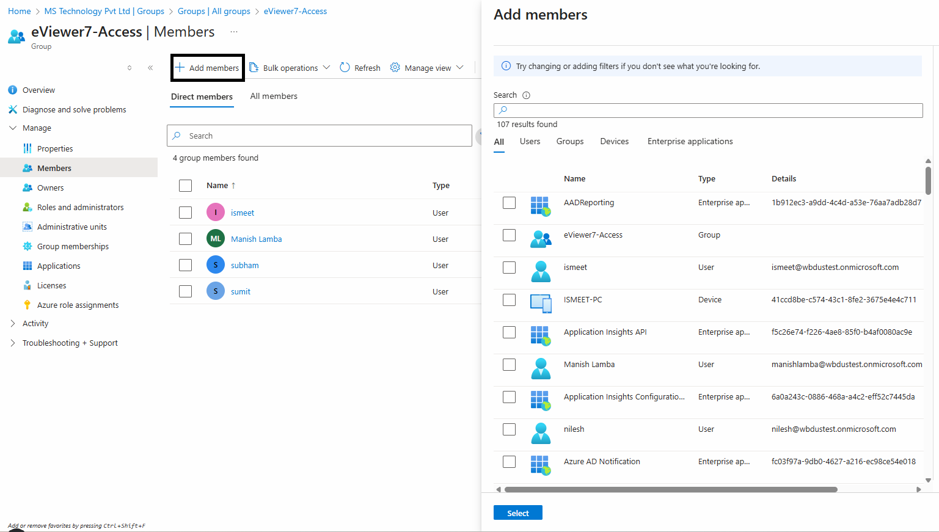This screenshot has height=532, width=939.
Task: Click the ISMEET-PC device icon
Action: (541, 303)
